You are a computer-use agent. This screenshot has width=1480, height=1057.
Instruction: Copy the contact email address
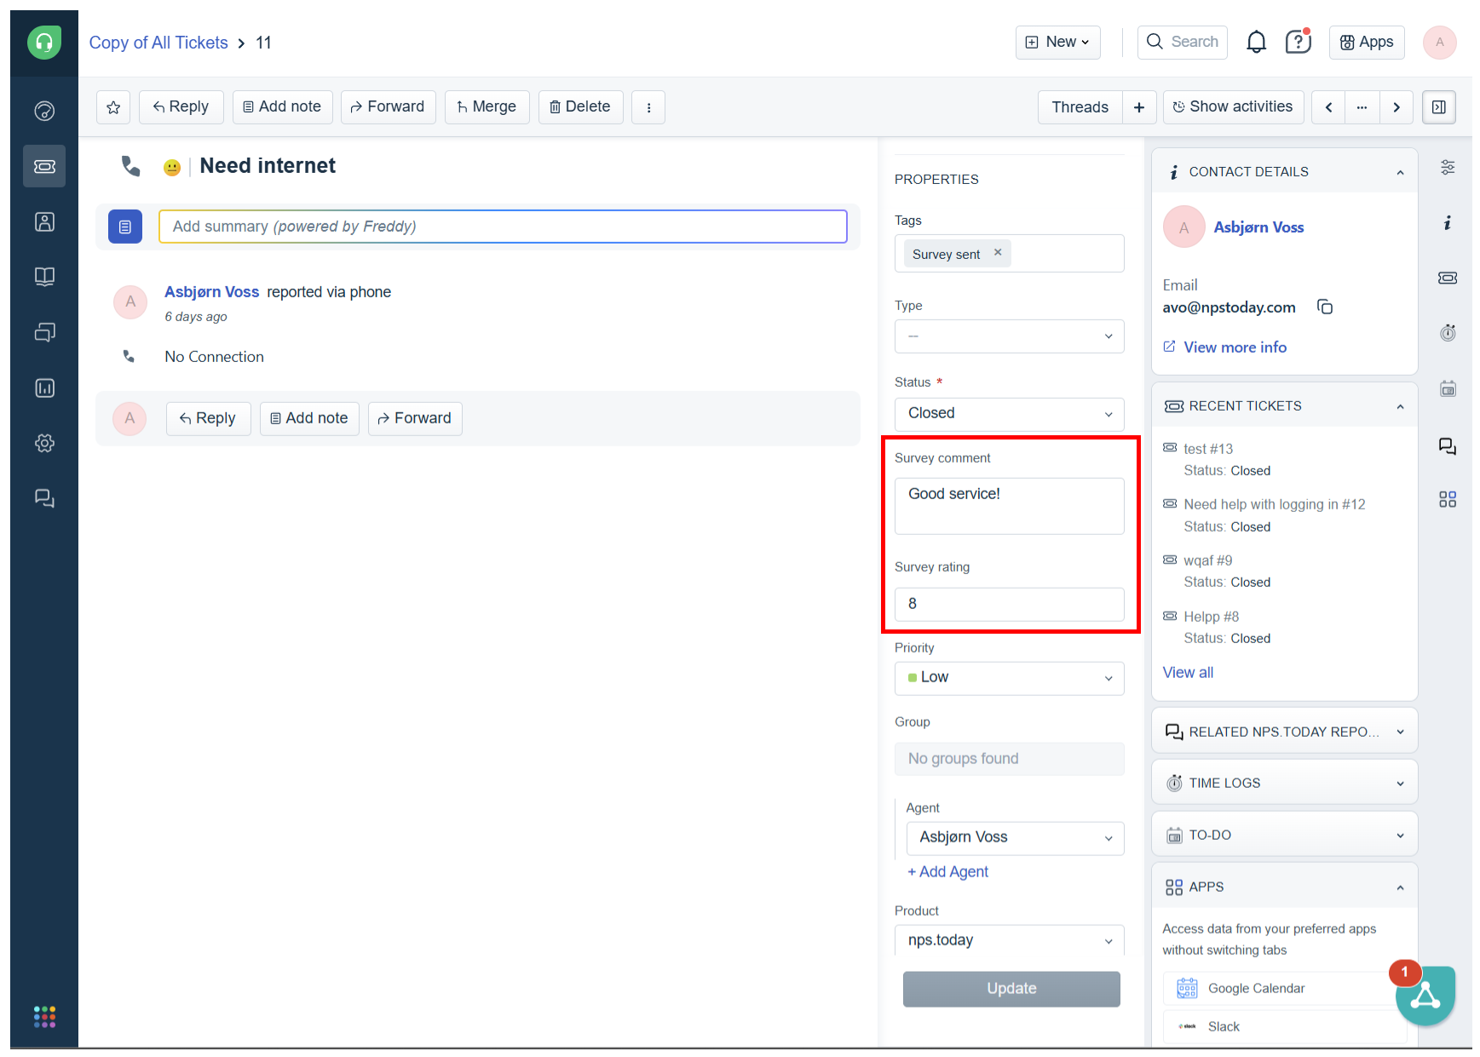[1325, 307]
